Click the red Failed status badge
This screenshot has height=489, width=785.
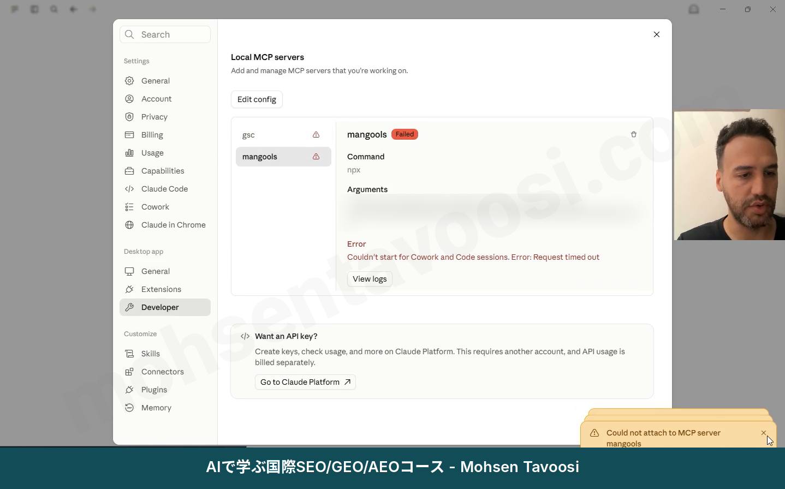pyautogui.click(x=405, y=134)
